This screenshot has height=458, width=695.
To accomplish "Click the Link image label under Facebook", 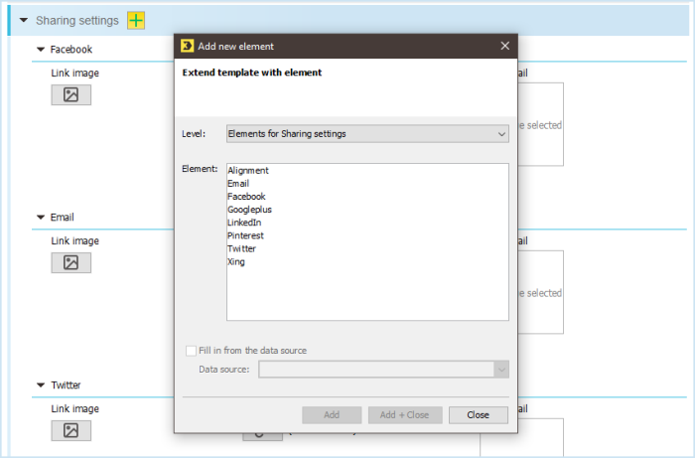I will tap(74, 74).
